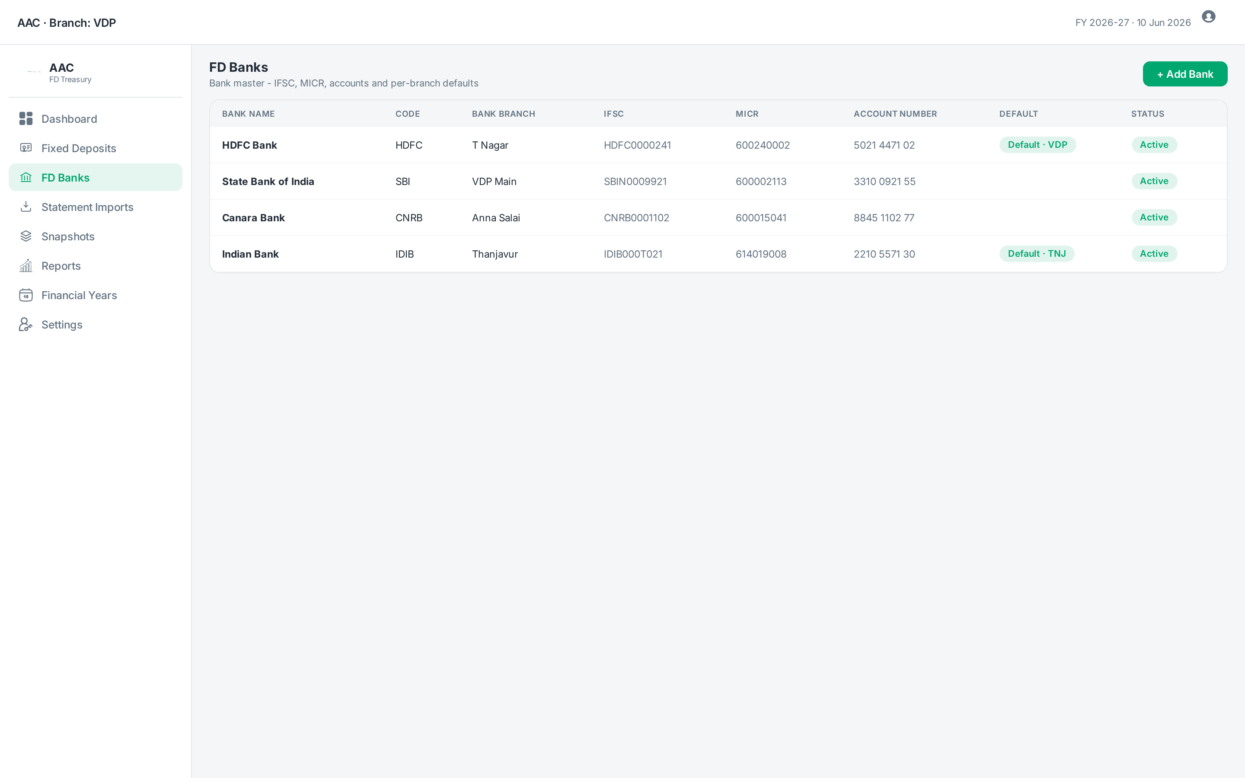
Task: Click the Default · VDP badge
Action: pyautogui.click(x=1037, y=145)
